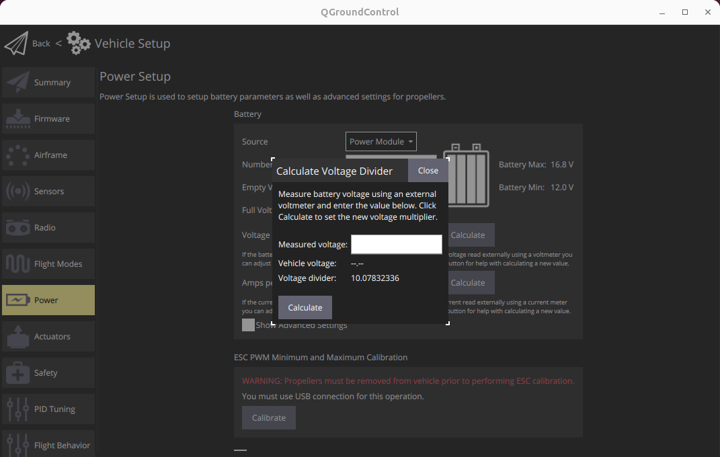Start ESC calibration with Calibrate button

(x=269, y=418)
